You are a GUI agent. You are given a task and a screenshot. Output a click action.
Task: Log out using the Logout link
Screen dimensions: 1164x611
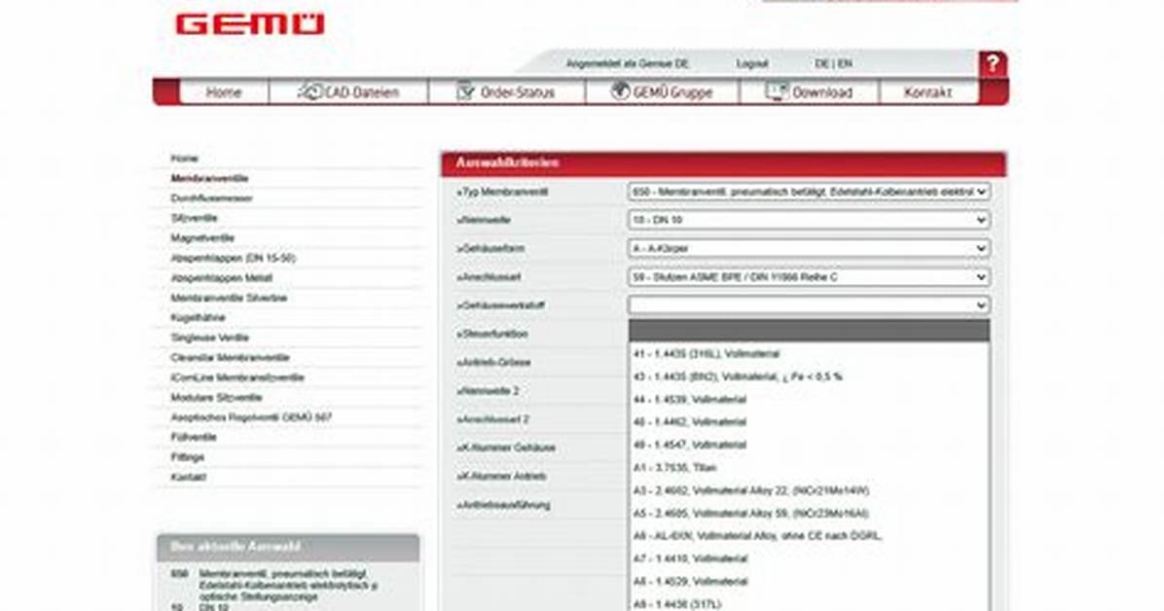752,64
